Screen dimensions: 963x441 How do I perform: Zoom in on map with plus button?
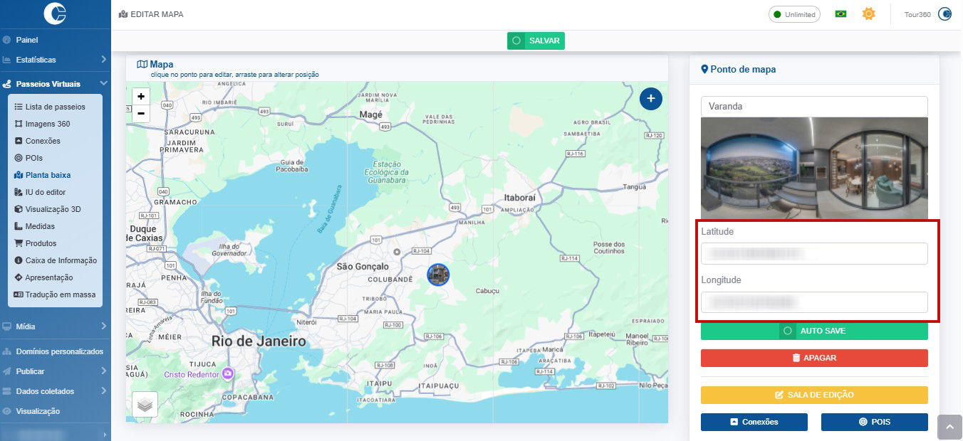pos(141,97)
